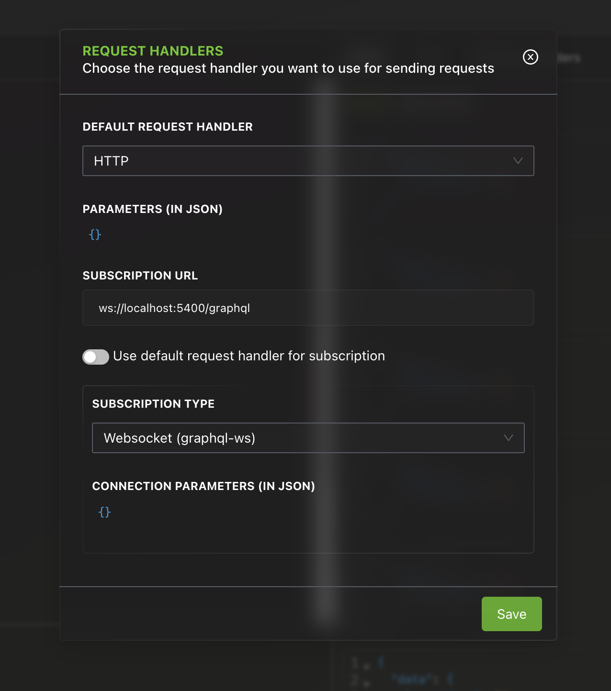The width and height of the screenshot is (611, 691).
Task: Click the braces in the Connection Parameters editor
Action: coord(104,512)
